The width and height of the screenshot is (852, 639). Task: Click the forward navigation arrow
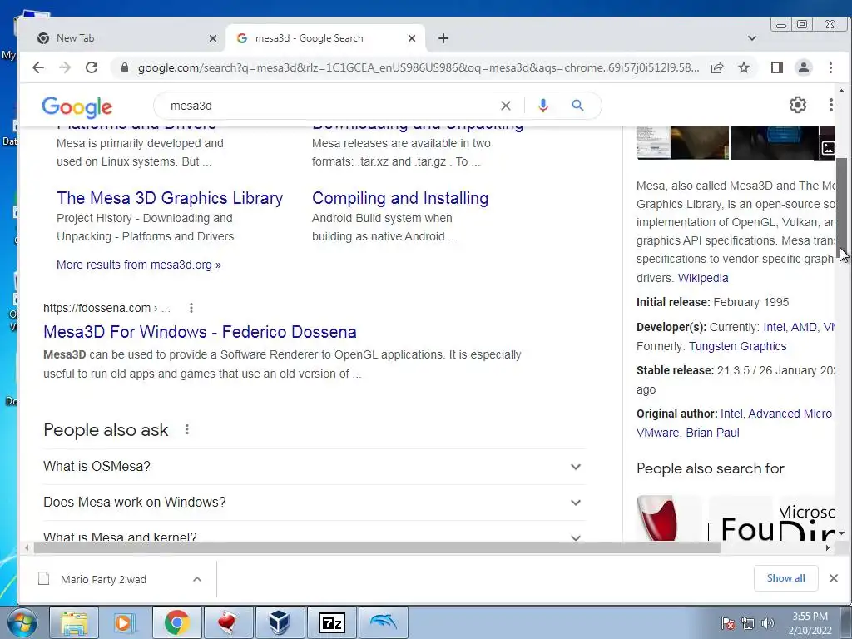(x=65, y=67)
